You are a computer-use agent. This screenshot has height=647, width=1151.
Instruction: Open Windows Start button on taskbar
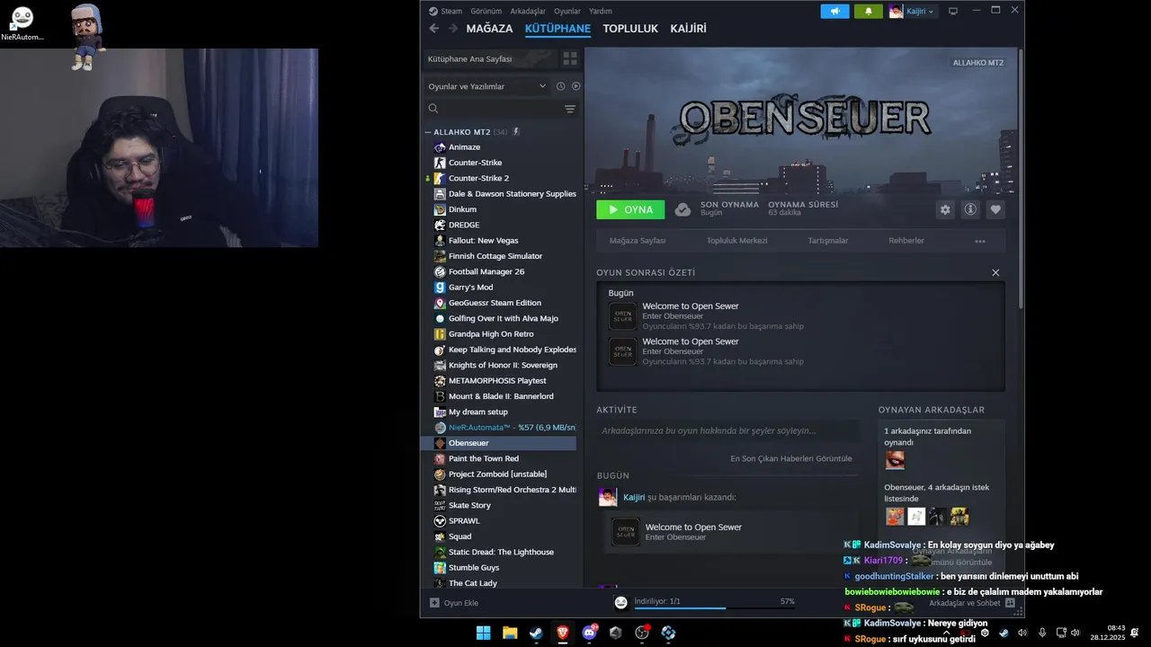(x=483, y=633)
